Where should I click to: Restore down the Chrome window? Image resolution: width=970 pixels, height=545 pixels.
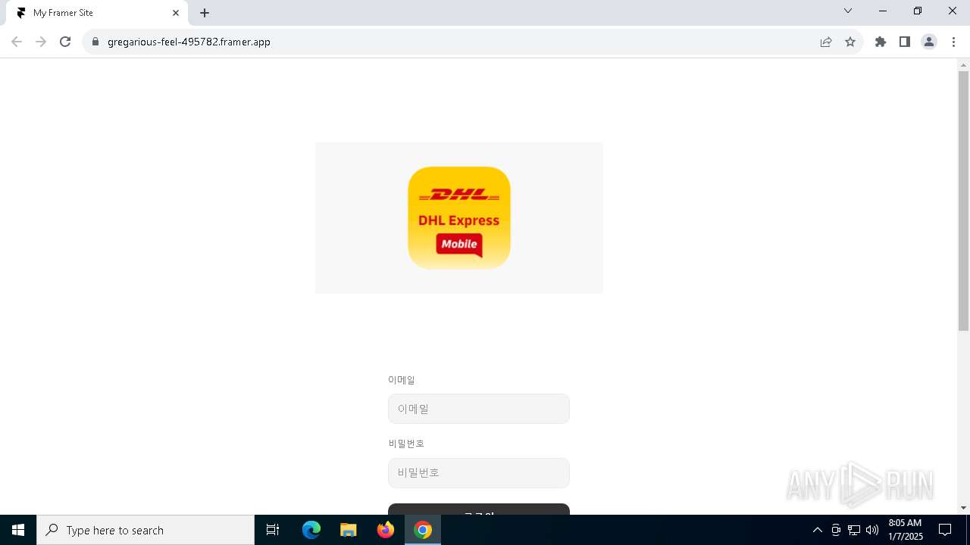[918, 11]
